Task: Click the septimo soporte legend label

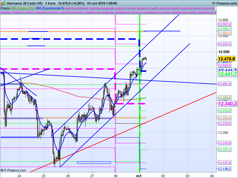Action: [x=12, y=12]
